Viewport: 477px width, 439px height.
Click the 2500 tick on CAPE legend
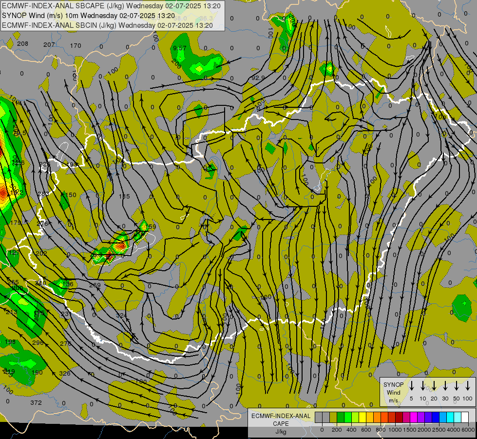coord(439,430)
